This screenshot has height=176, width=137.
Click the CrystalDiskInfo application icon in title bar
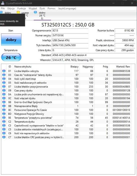tap(3, 3)
